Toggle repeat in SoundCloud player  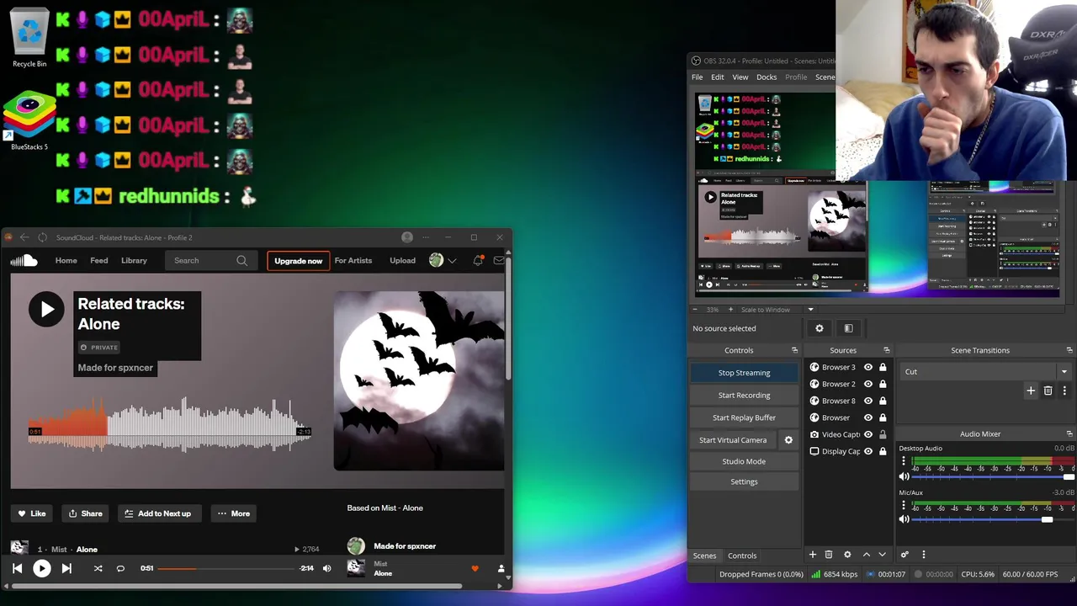pos(120,568)
